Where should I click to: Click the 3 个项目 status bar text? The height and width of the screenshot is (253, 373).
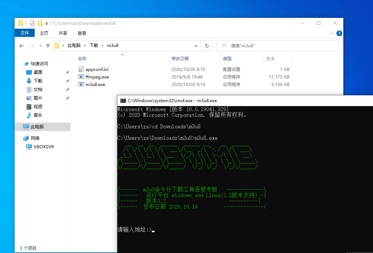[x=28, y=248]
